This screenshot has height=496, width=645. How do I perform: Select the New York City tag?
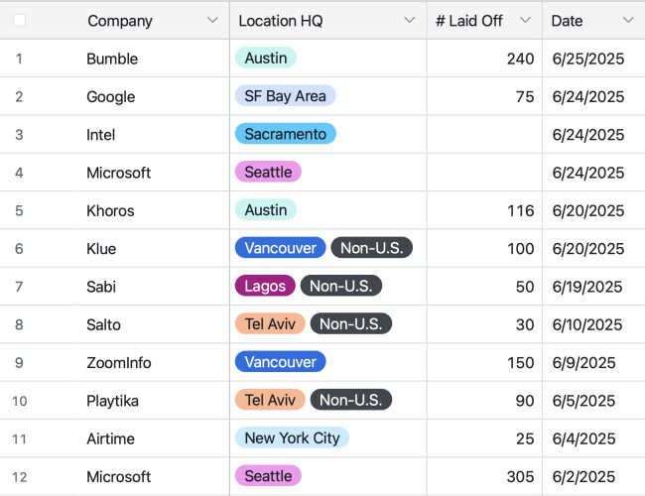(x=292, y=438)
